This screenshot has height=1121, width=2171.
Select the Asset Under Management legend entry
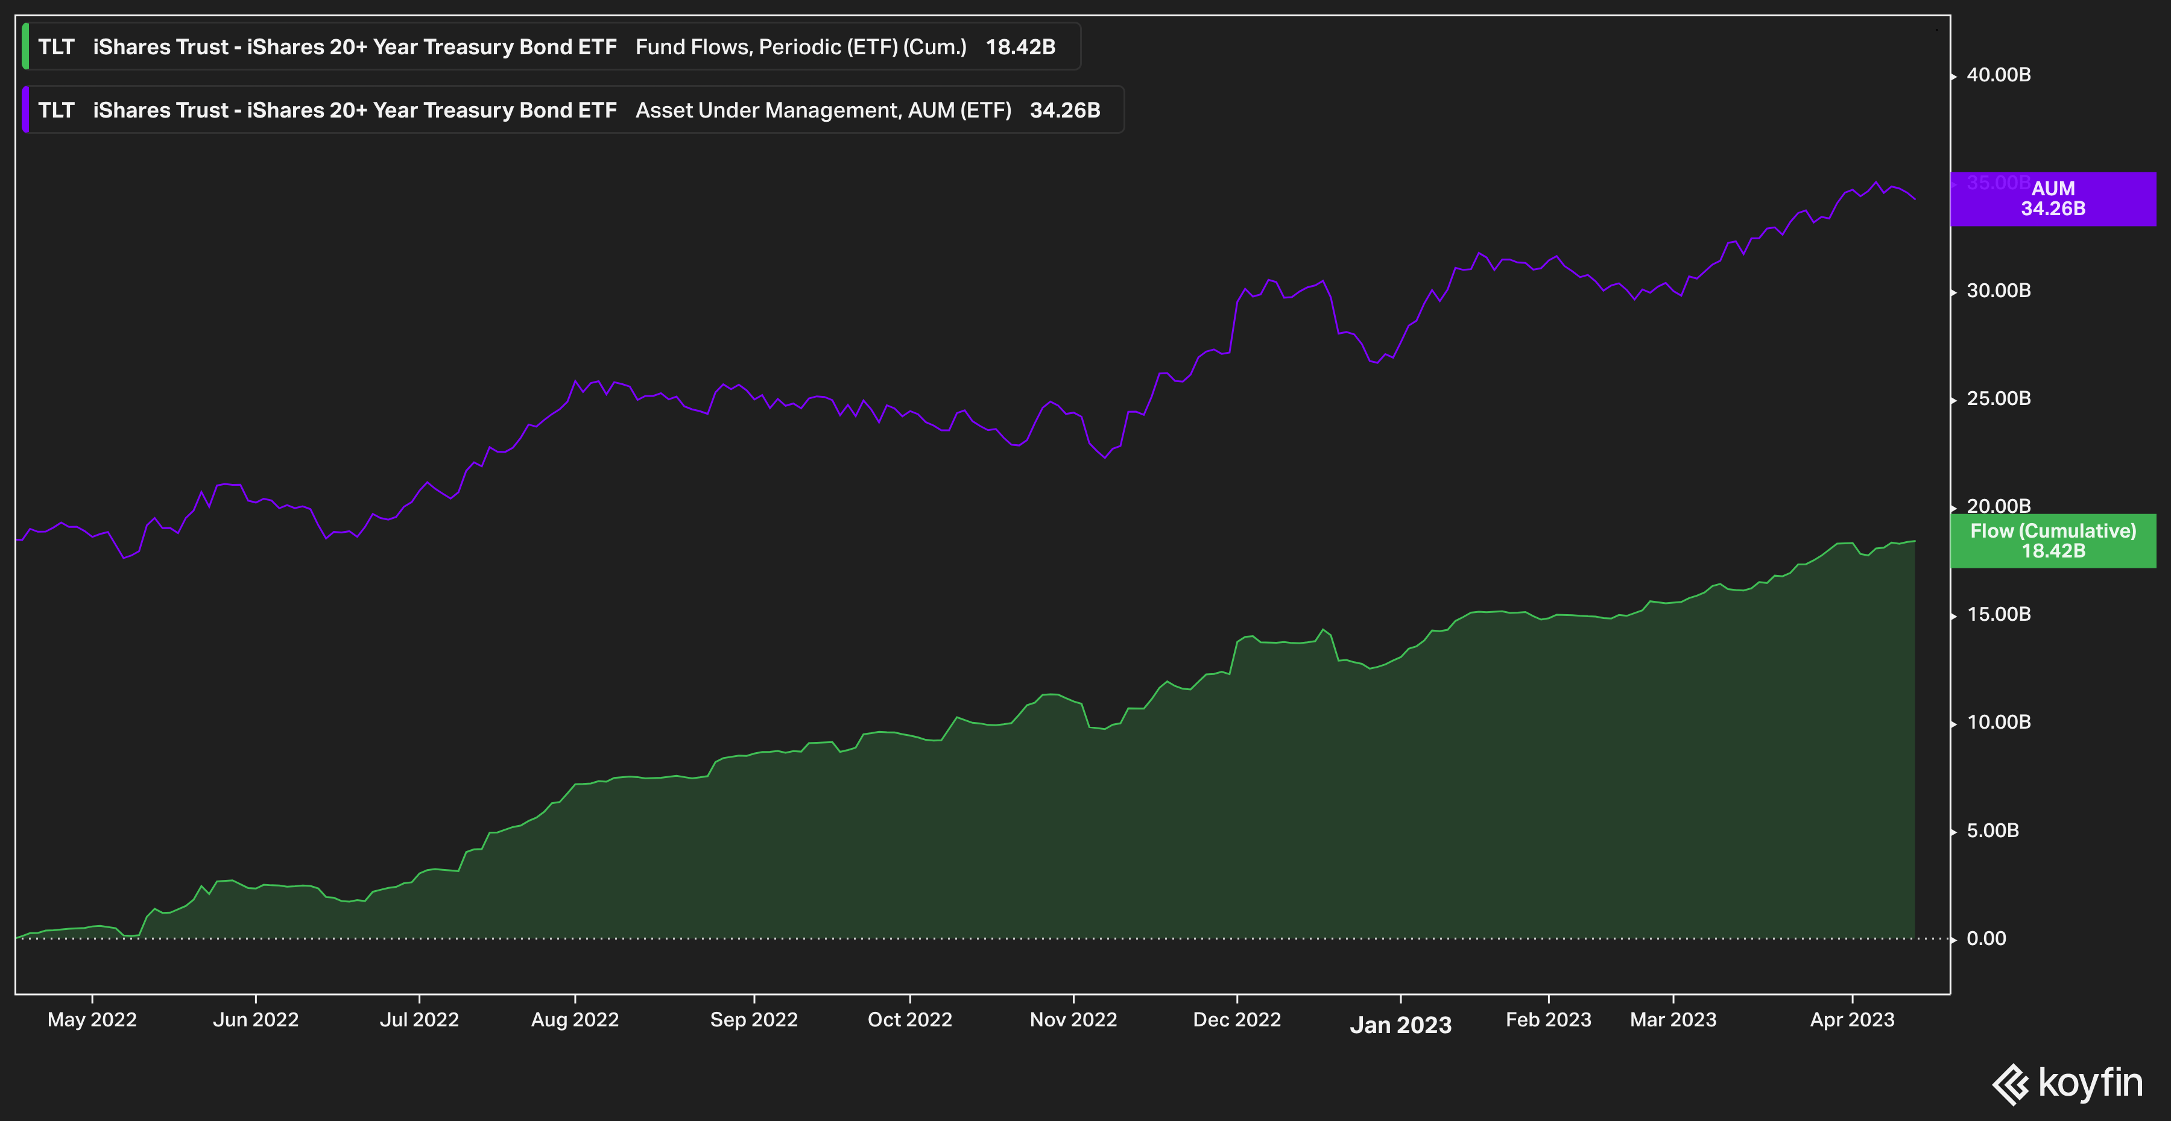(x=573, y=110)
